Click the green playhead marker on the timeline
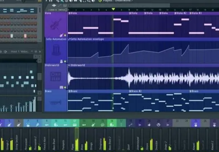The image size is (219, 152). [113, 9]
